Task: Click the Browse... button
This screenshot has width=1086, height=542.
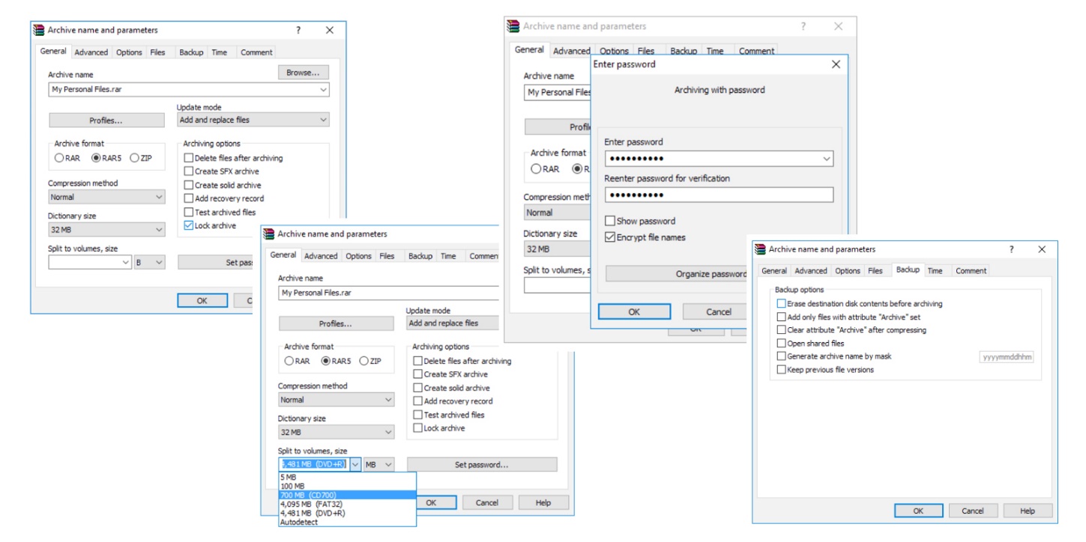Action: click(x=303, y=73)
